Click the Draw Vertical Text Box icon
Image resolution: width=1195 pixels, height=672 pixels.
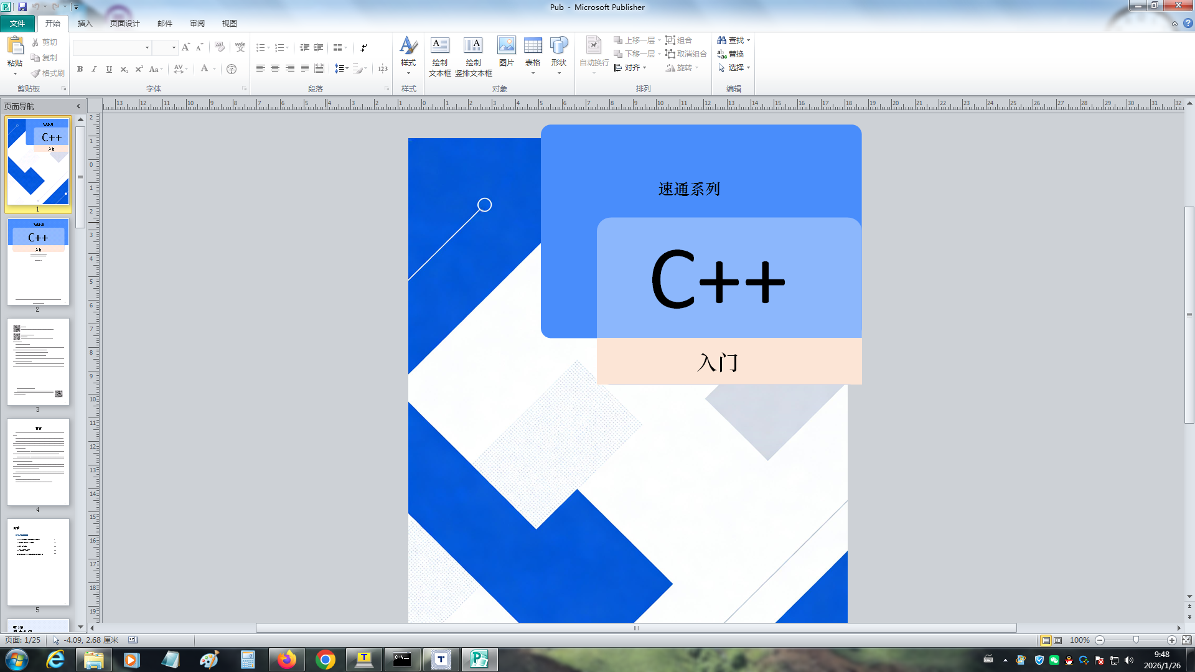(473, 46)
